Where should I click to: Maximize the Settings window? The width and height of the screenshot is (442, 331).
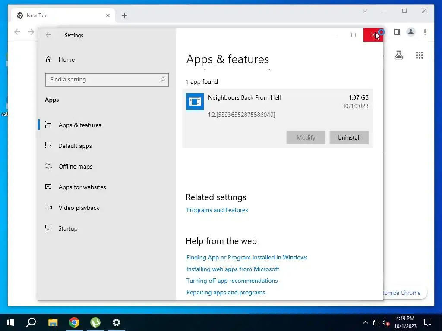point(354,35)
